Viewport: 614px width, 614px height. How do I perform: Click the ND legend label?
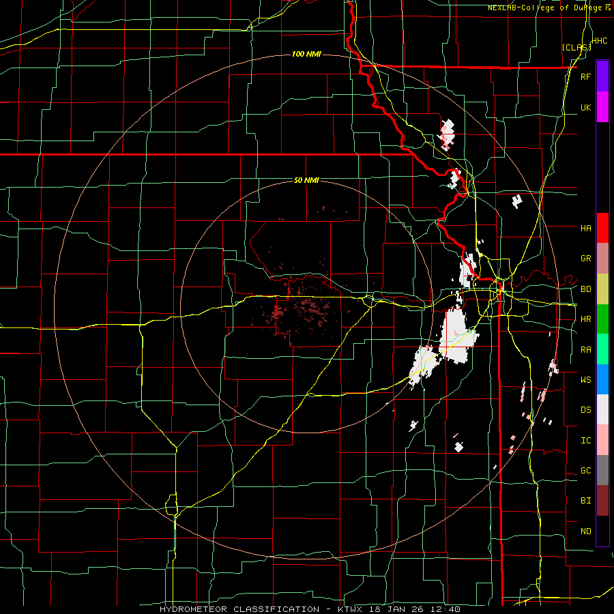coord(585,531)
